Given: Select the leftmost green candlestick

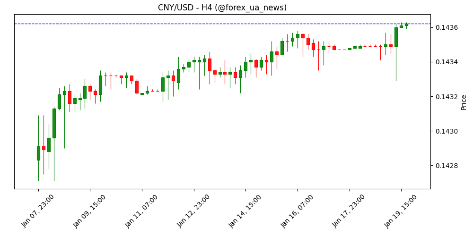Looking at the screenshot, I should point(38,153).
